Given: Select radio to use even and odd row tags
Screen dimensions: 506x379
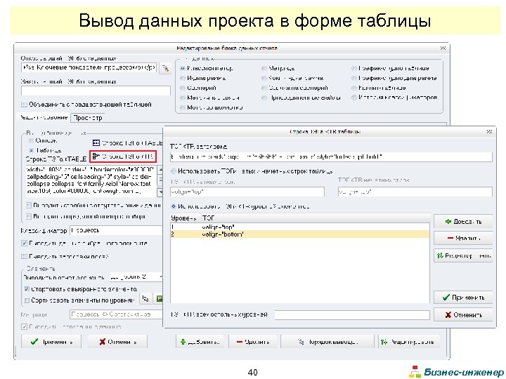Looking at the screenshot, I should (x=174, y=171).
